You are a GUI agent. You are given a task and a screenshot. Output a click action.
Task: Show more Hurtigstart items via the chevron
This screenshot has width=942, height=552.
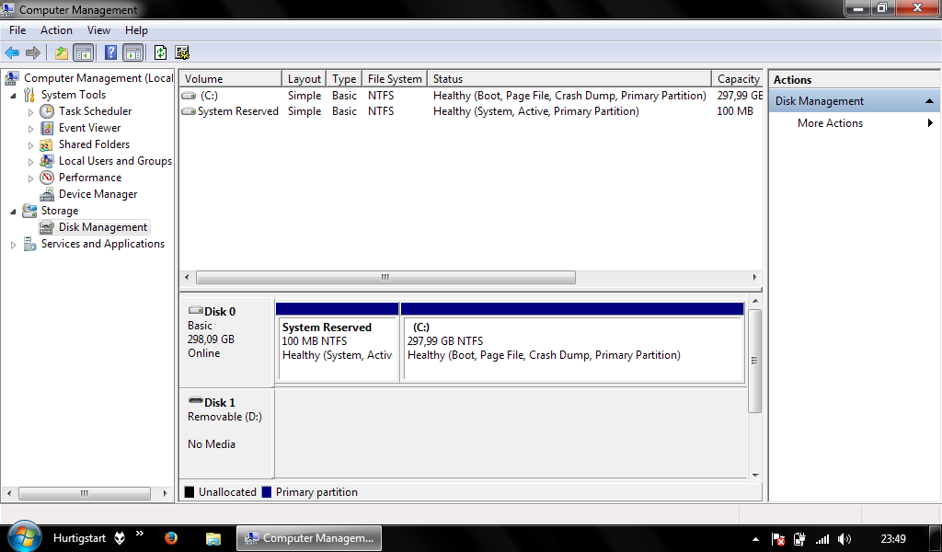tap(140, 534)
